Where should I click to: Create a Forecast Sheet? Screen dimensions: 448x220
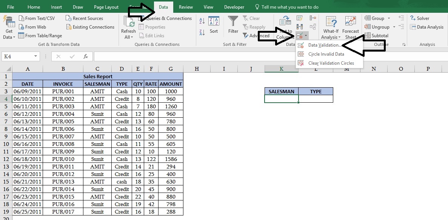click(x=351, y=27)
